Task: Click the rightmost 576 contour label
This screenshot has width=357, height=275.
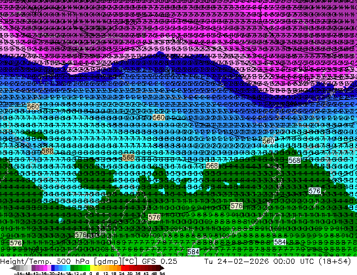Action: tap(315, 191)
